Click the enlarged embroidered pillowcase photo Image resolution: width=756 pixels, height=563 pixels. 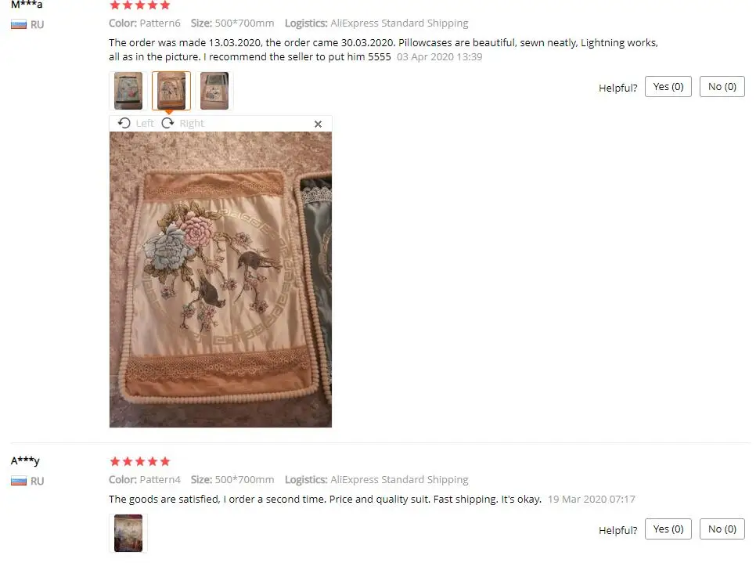tap(221, 280)
